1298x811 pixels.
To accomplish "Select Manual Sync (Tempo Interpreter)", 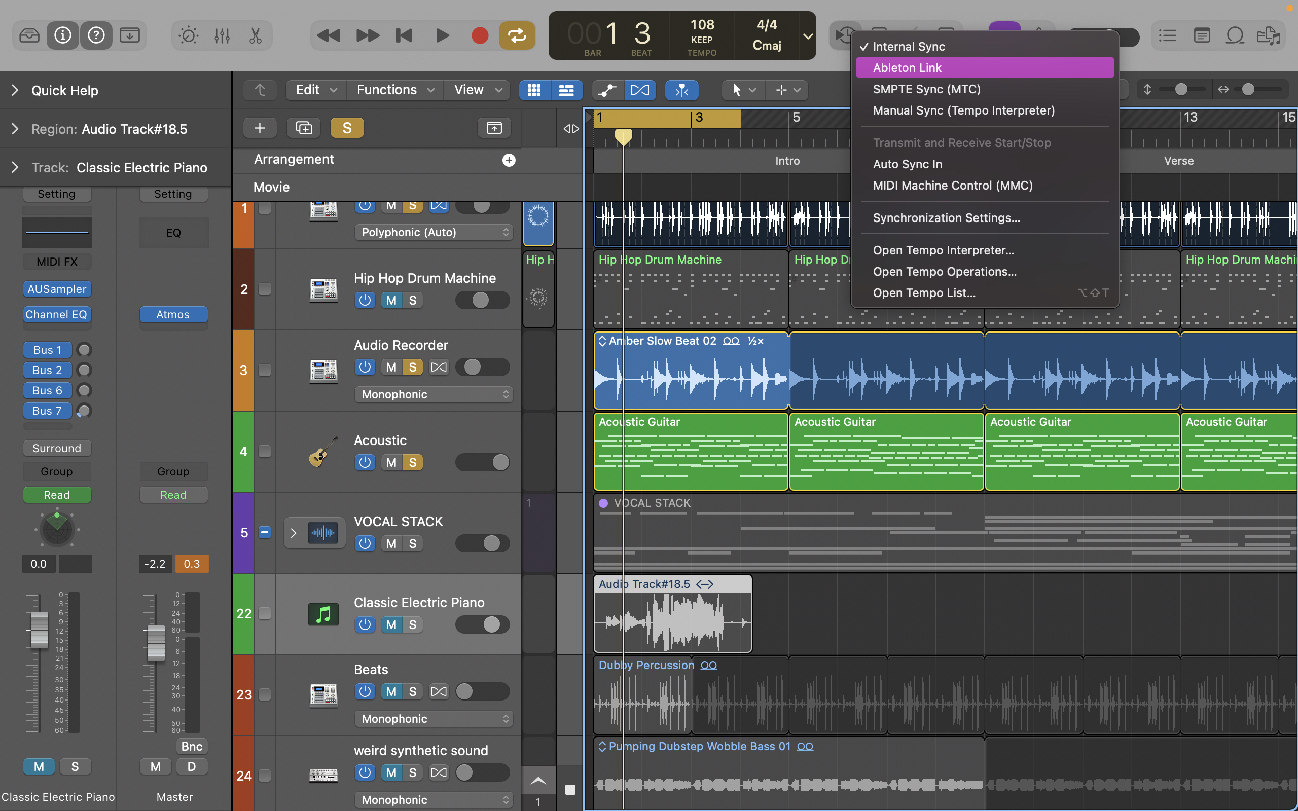I will coord(985,110).
